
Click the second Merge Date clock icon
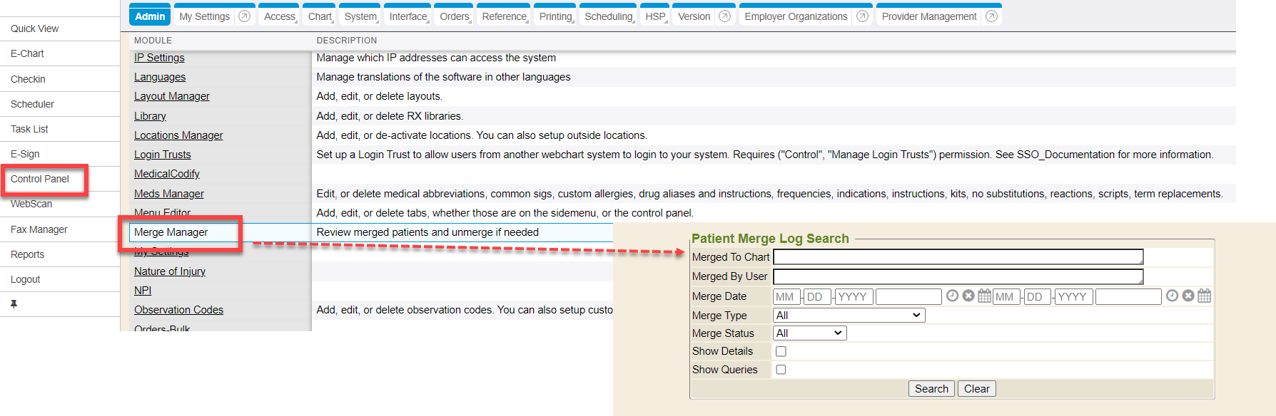[x=1172, y=296]
